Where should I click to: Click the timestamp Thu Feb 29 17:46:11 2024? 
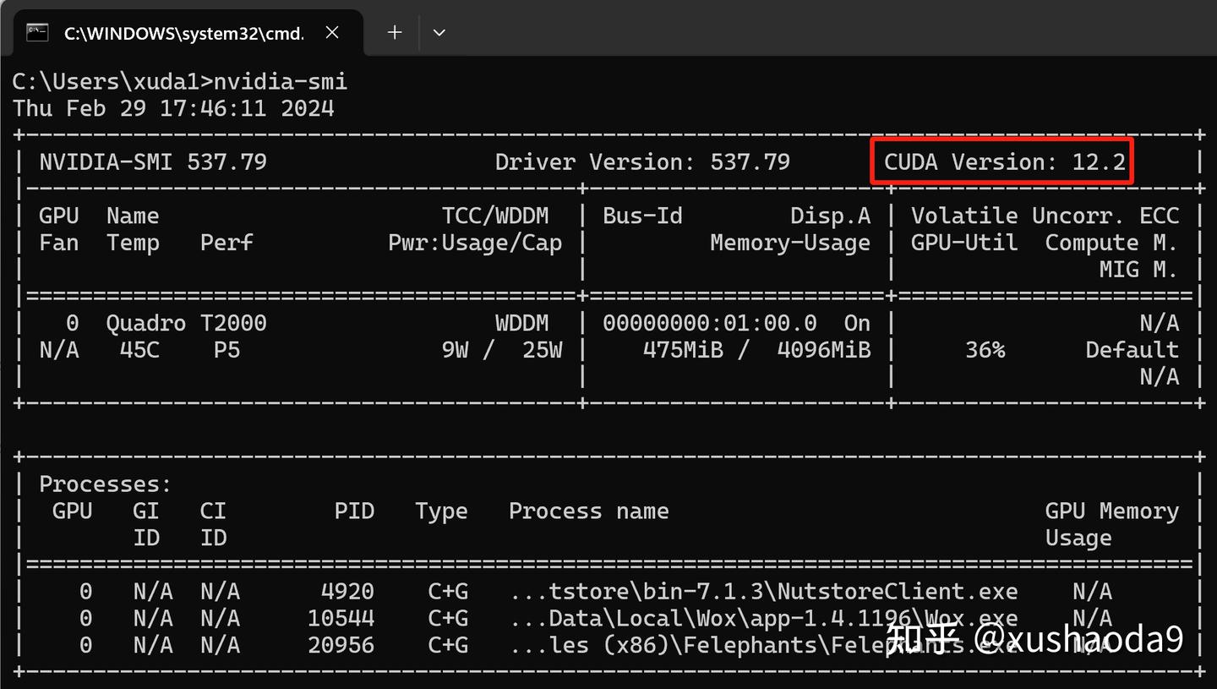tap(173, 108)
